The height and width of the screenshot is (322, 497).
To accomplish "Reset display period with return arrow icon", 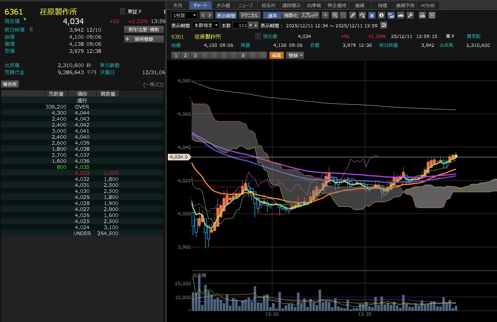I will point(383,25).
